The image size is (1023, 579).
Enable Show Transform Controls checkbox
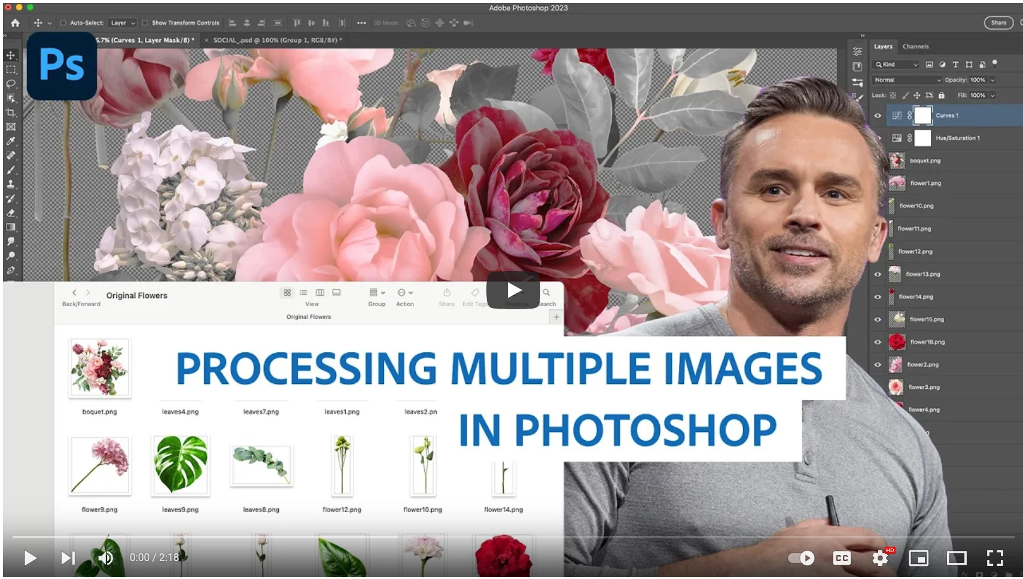tap(145, 23)
